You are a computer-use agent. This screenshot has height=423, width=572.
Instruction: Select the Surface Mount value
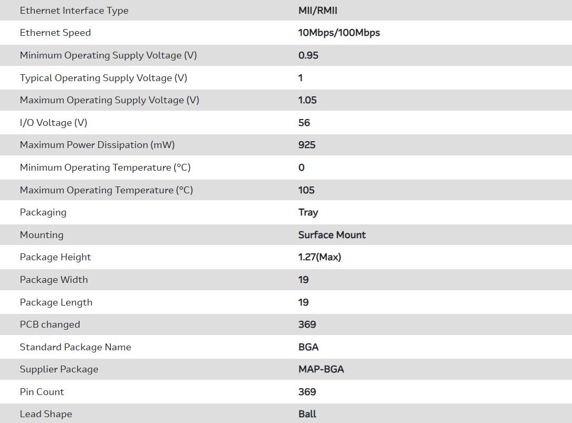pos(332,235)
